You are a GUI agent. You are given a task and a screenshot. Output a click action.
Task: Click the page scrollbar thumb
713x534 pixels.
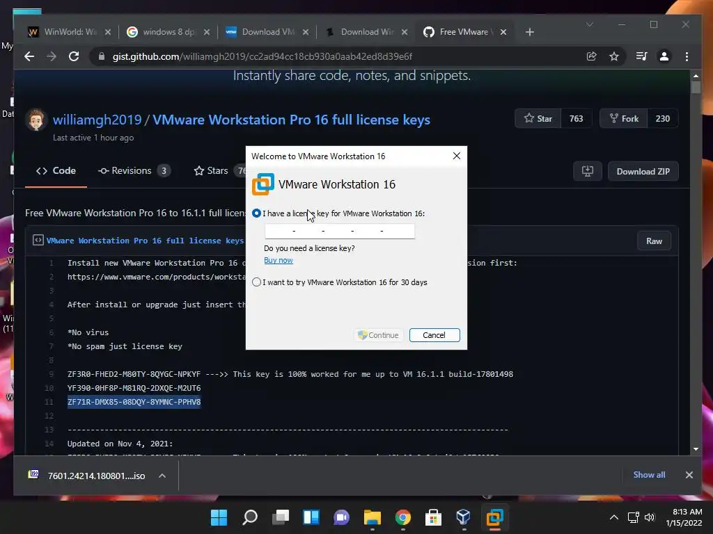(696, 86)
